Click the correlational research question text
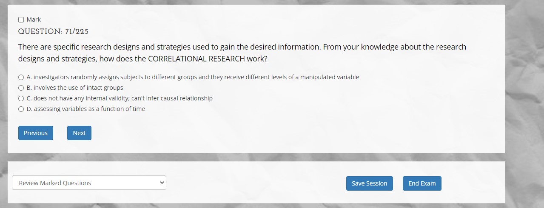Screen dimensions: 544x208 pos(242,53)
